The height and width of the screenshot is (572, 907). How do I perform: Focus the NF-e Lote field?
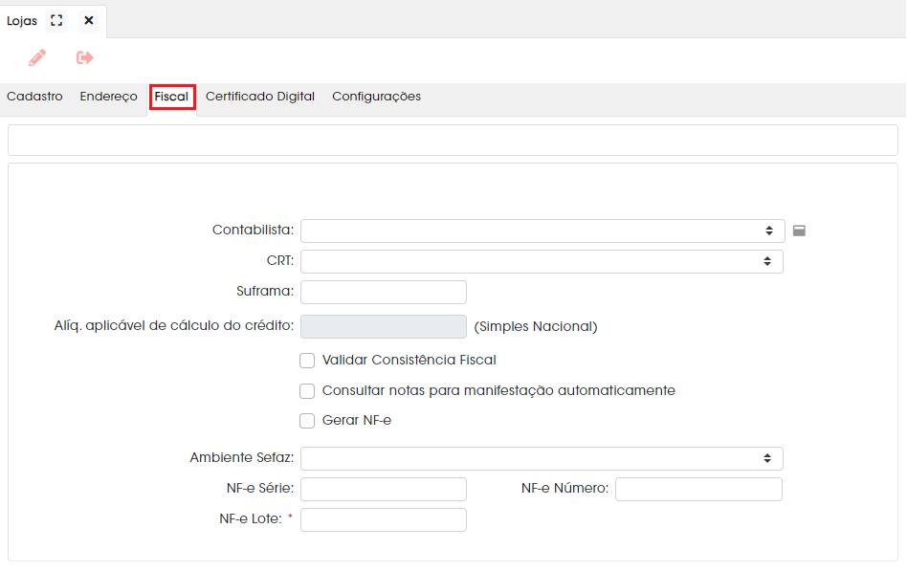384,520
